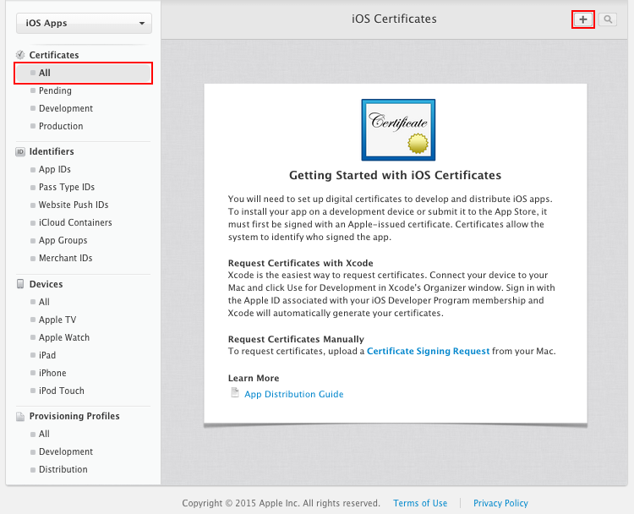Click the Devices section heading
The width and height of the screenshot is (634, 514).
tap(46, 284)
